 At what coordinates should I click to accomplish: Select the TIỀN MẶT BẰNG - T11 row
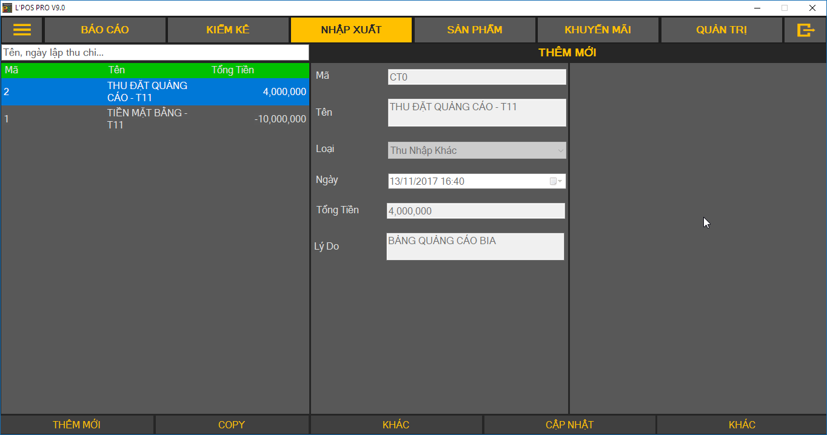[155, 119]
